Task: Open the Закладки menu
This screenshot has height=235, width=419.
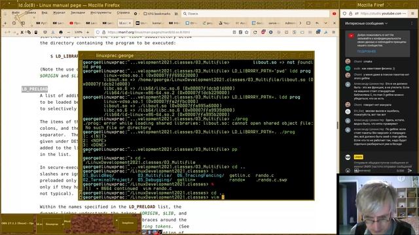Action: point(77,13)
